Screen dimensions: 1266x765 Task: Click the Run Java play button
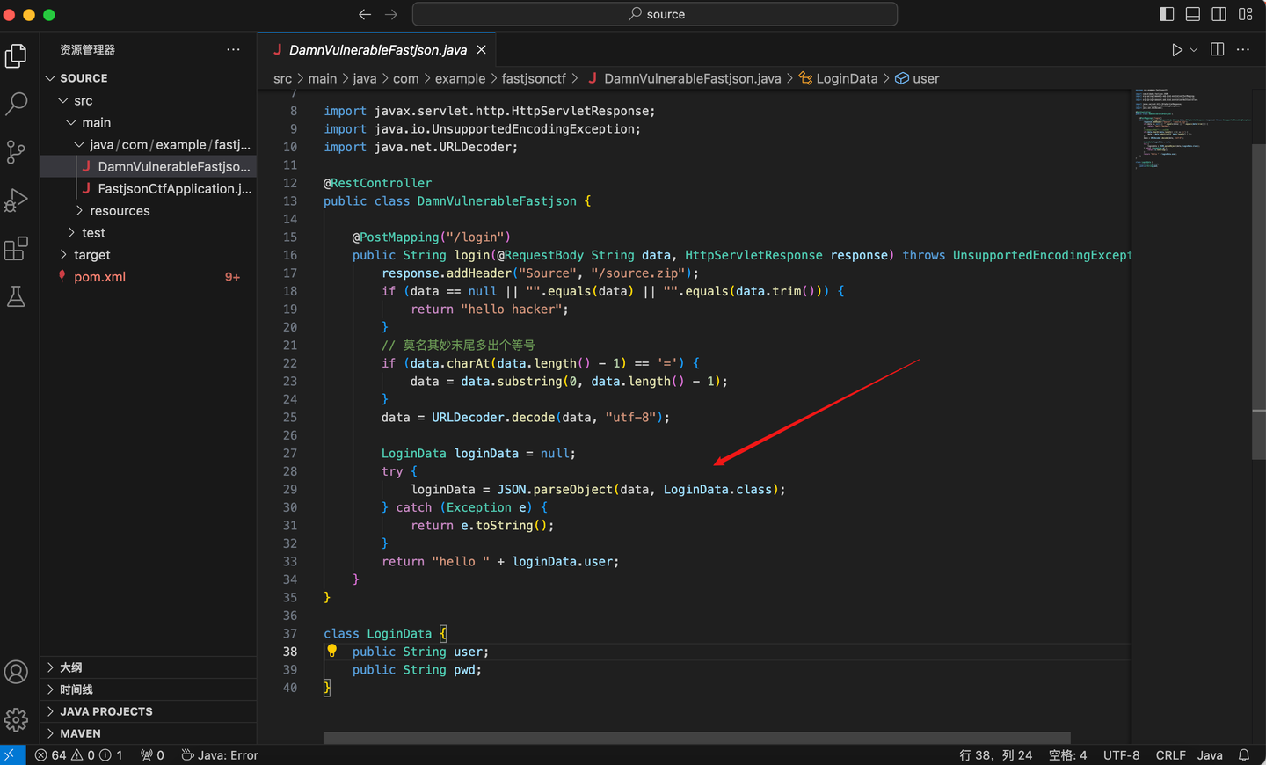1176,50
